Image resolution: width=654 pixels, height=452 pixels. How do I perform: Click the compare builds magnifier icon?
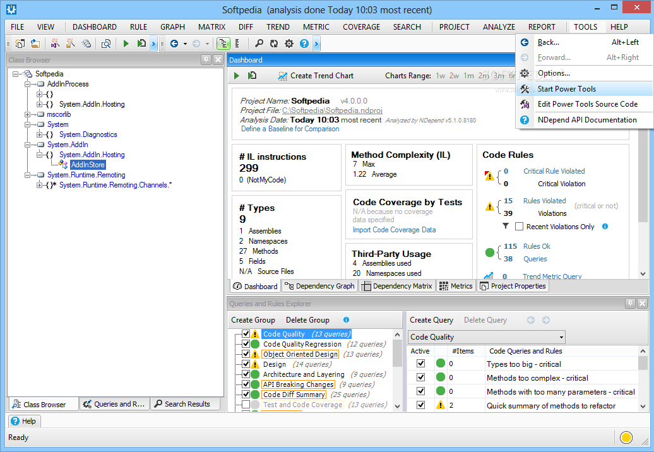click(106, 44)
